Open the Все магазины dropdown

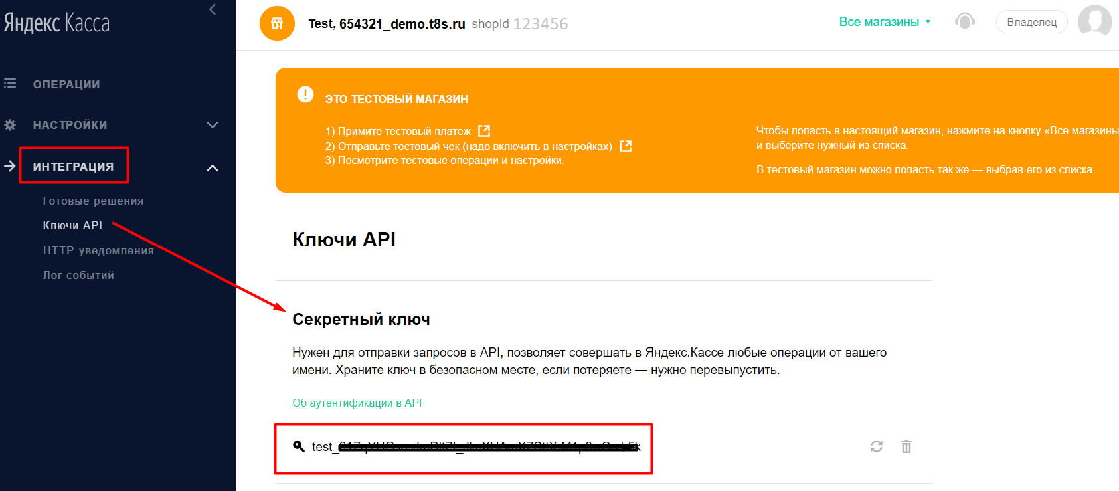pos(885,22)
